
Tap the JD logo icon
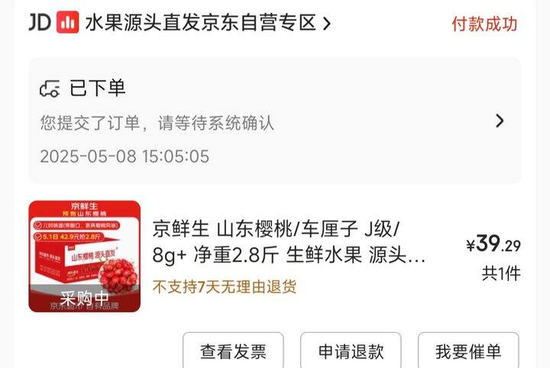pyautogui.click(x=40, y=22)
